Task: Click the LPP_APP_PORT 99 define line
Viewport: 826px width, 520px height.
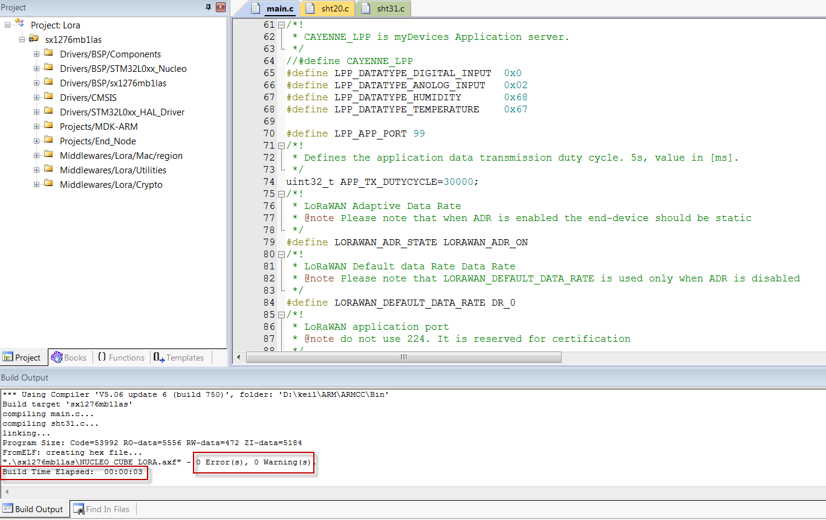Action: click(356, 133)
